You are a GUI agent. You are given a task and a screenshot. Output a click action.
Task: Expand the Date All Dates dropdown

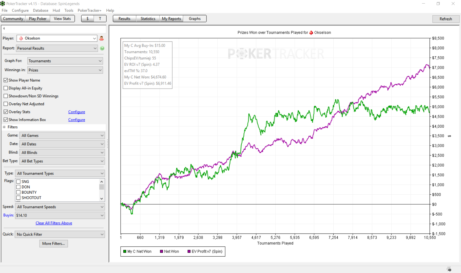point(62,144)
